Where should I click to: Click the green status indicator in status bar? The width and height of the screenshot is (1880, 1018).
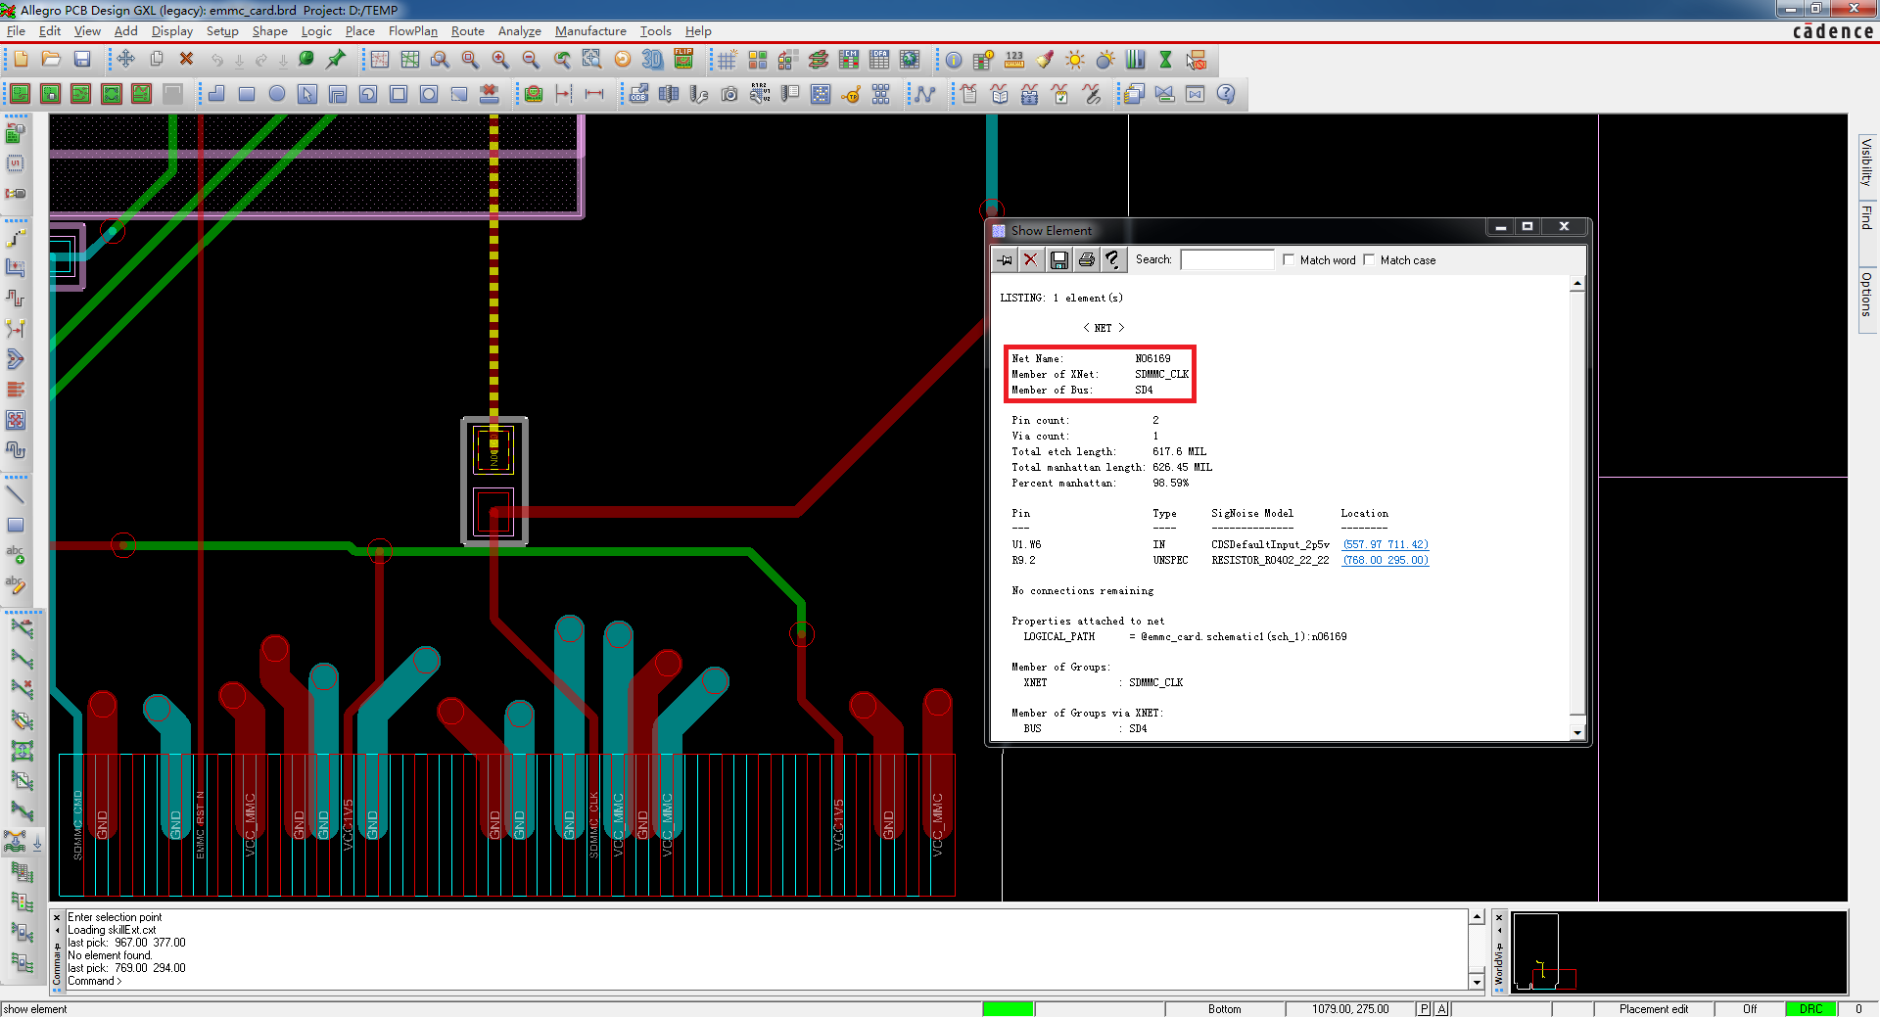[1008, 1009]
